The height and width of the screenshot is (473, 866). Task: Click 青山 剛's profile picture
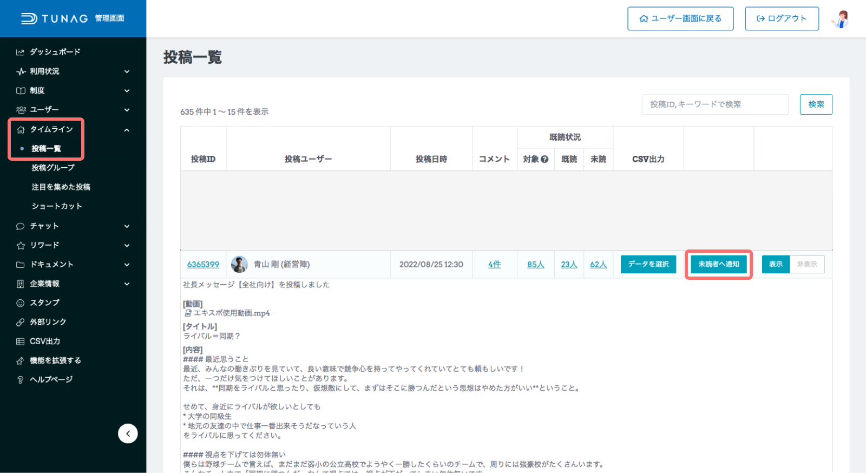(239, 264)
